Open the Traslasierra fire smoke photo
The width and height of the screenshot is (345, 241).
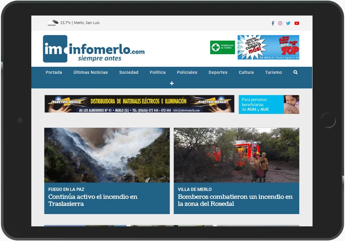point(107,155)
